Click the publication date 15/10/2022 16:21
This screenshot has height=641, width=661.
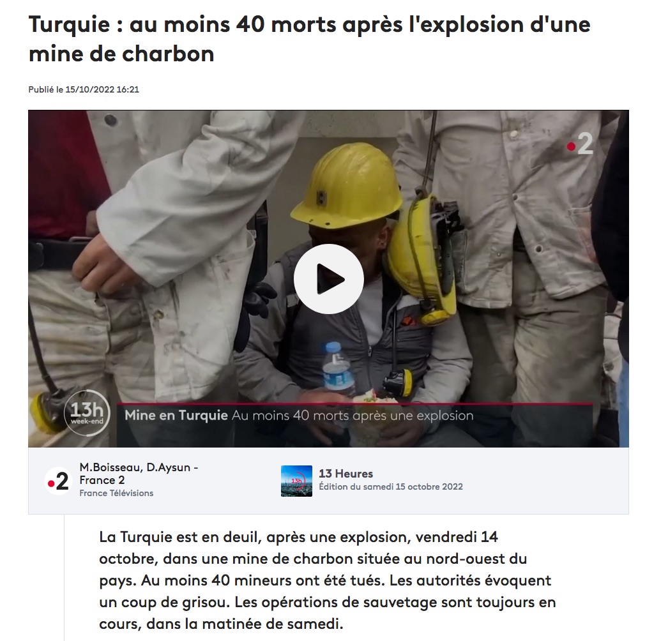pos(102,89)
